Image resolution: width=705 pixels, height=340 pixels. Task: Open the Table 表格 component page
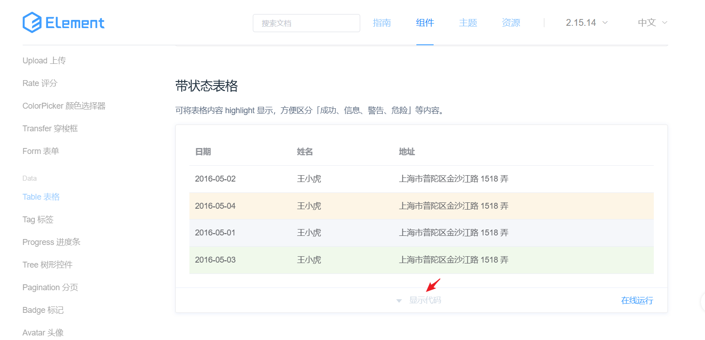click(x=41, y=196)
